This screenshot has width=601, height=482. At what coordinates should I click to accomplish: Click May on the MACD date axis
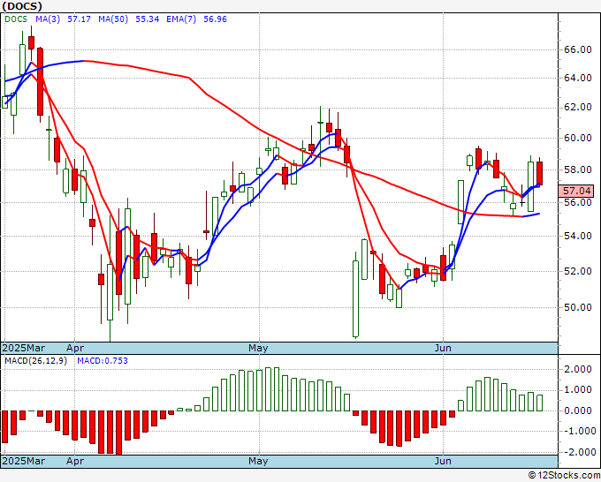pyautogui.click(x=258, y=461)
